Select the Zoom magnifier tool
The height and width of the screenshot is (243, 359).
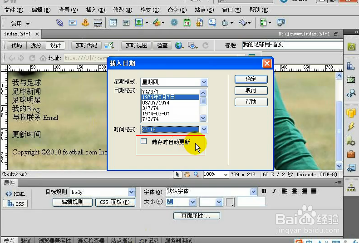(196, 174)
